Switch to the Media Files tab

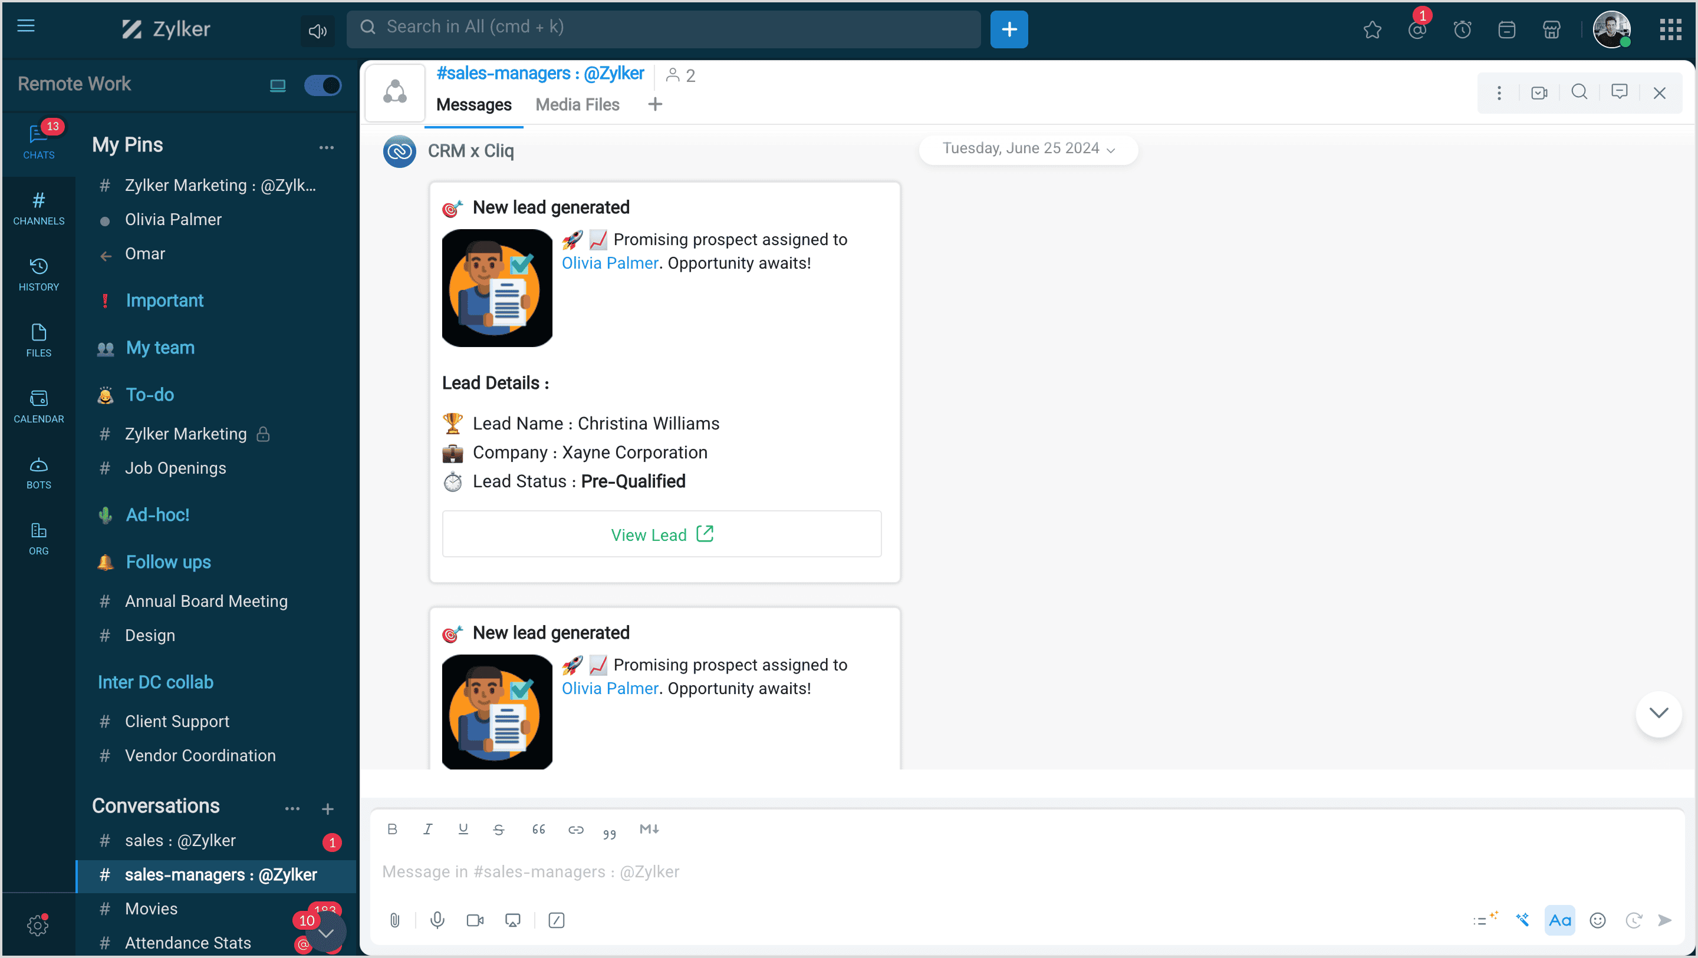pos(577,105)
